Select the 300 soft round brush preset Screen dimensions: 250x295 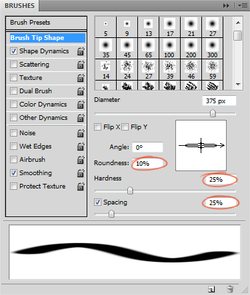pos(212,49)
